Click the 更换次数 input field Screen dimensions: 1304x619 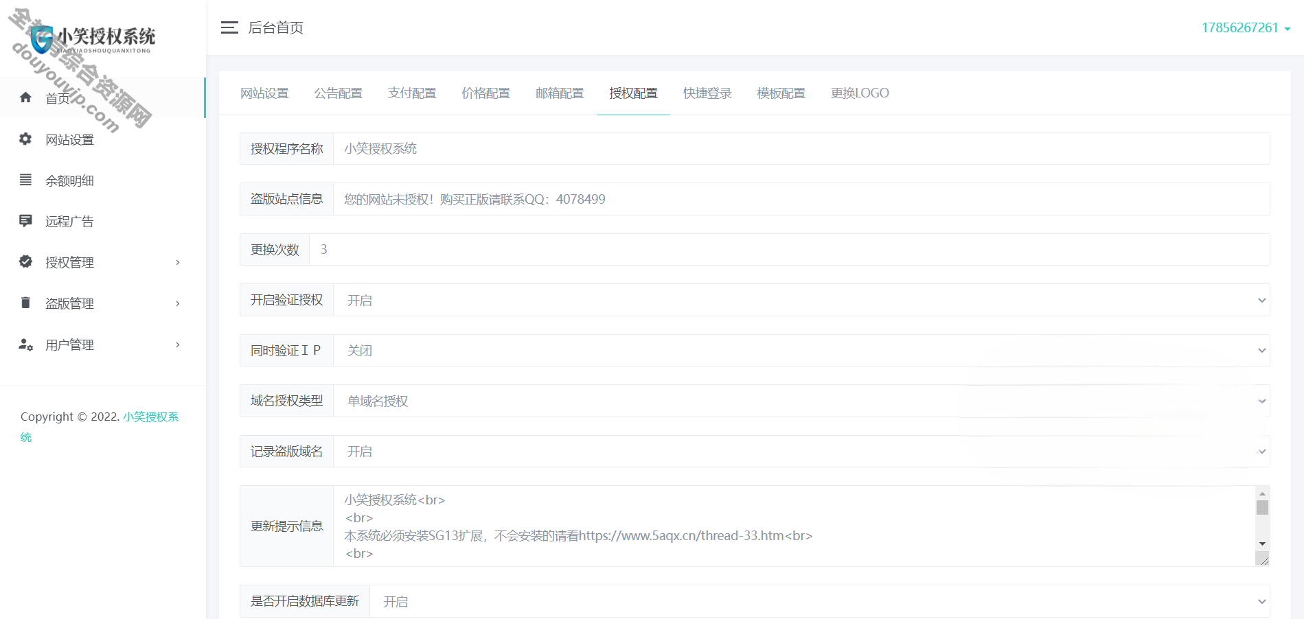790,249
